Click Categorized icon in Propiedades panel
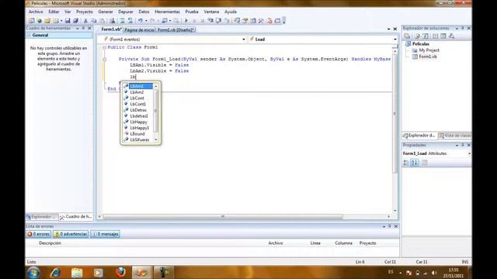This screenshot has height=279, width=497. 406,163
